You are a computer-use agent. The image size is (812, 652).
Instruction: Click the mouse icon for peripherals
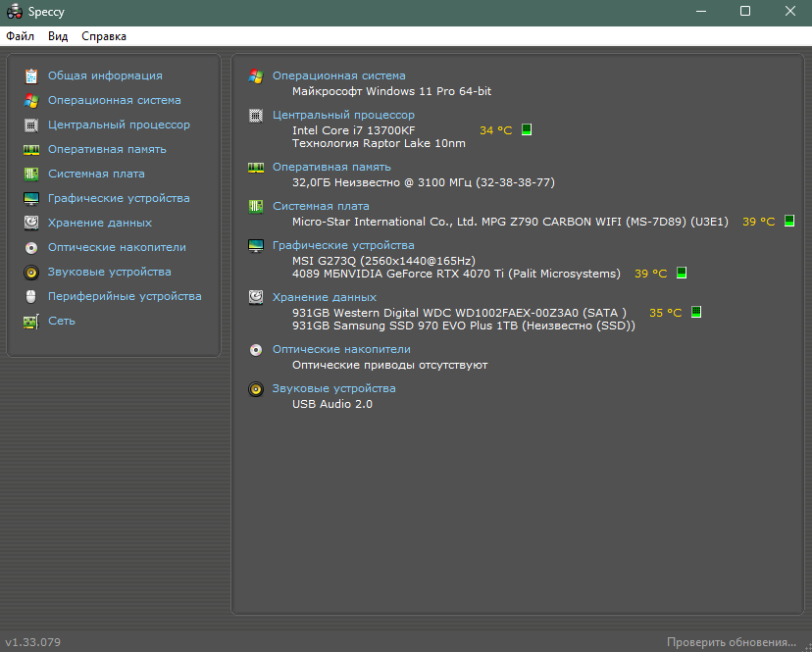31,296
